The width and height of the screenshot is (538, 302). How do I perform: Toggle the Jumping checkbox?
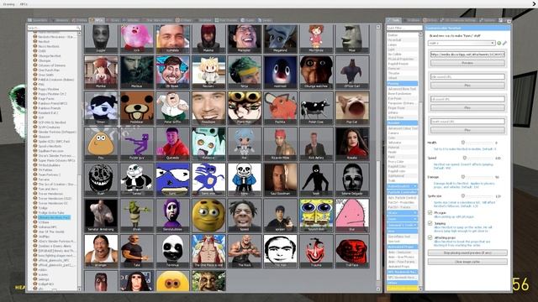tap(430, 223)
